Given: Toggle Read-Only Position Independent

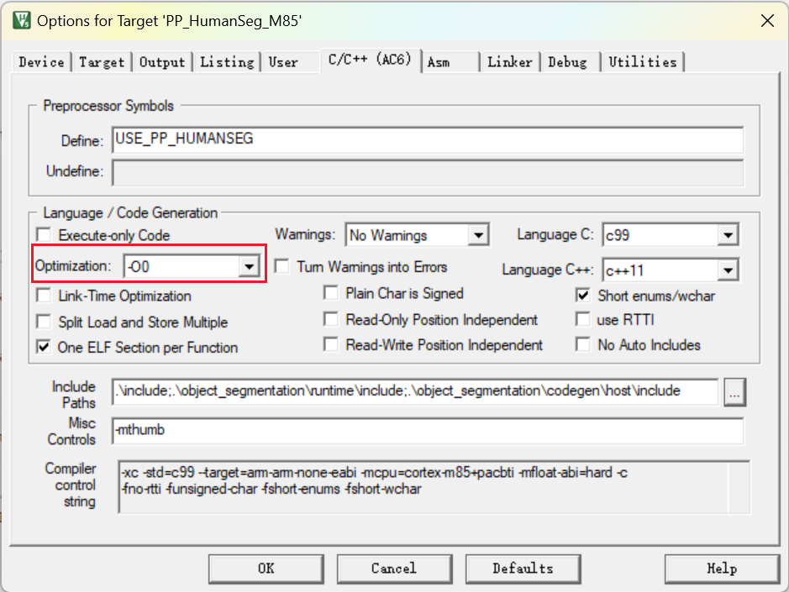Looking at the screenshot, I should point(330,319).
